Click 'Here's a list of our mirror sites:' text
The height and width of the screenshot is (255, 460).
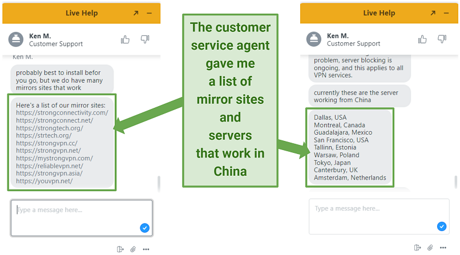pyautogui.click(x=60, y=105)
